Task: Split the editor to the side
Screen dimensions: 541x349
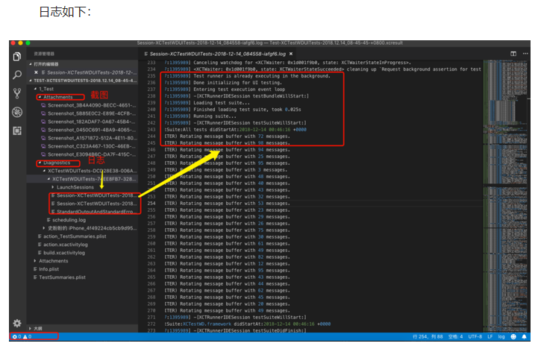Action: pyautogui.click(x=513, y=54)
